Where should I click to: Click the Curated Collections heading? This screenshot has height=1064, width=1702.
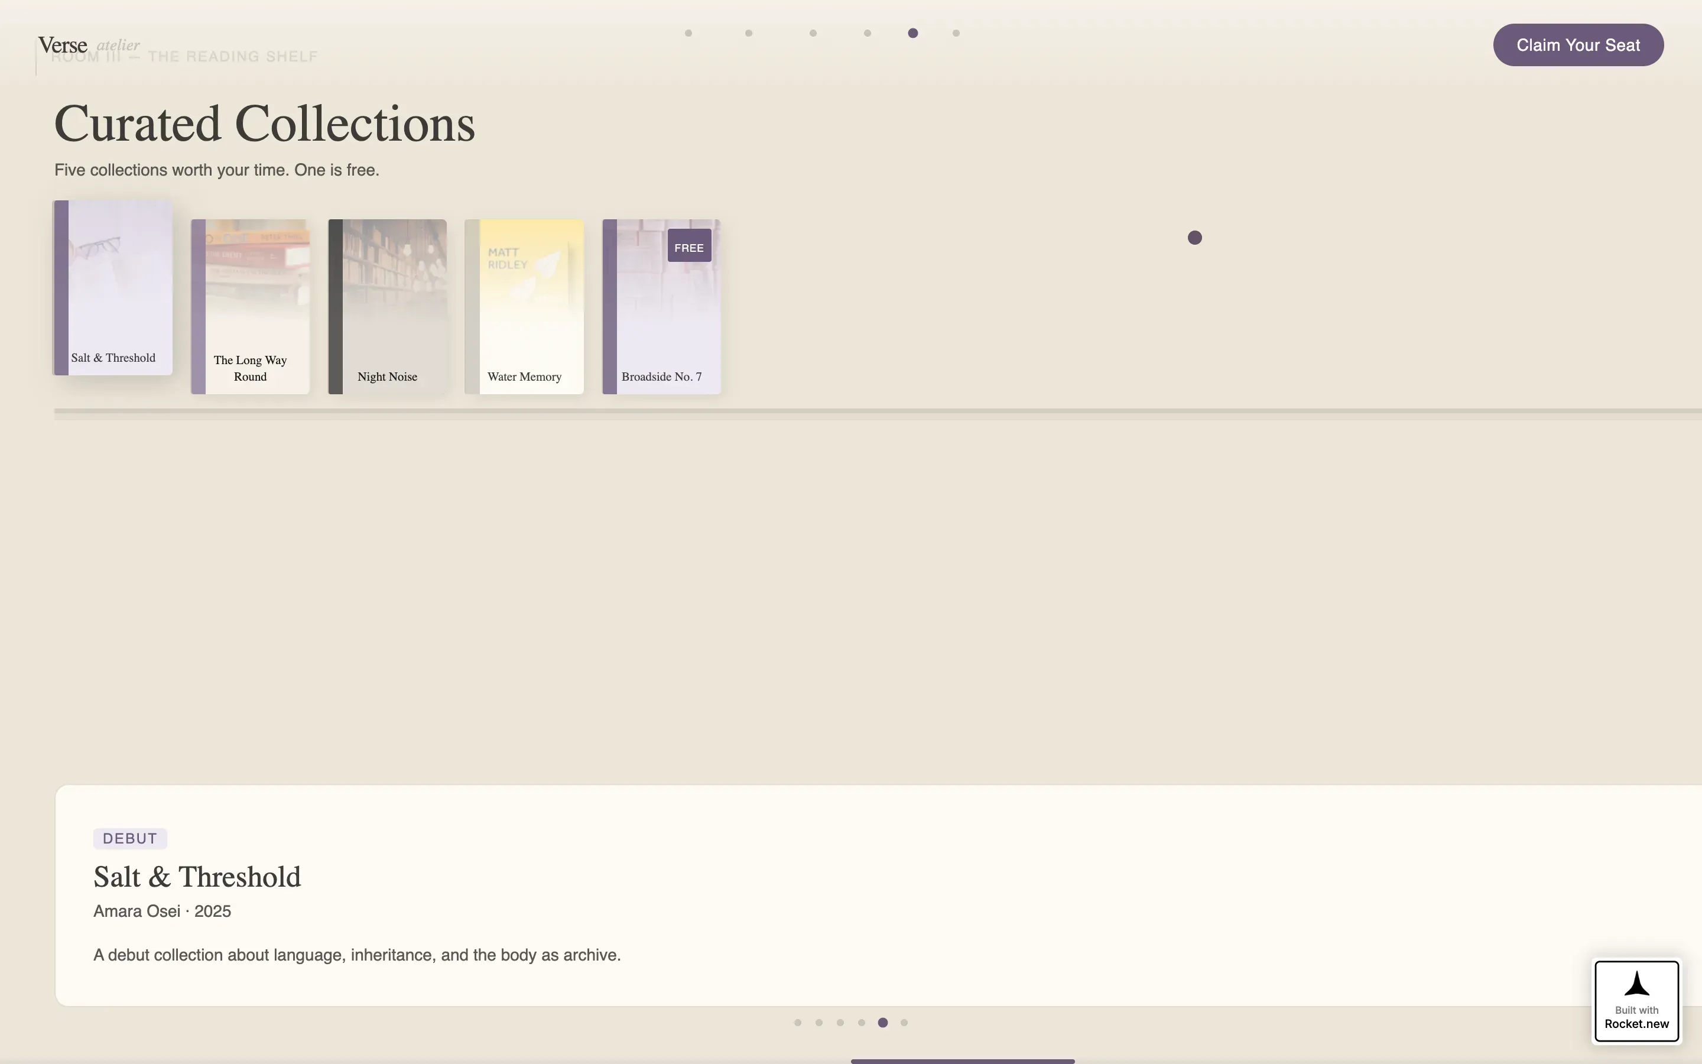point(264,124)
